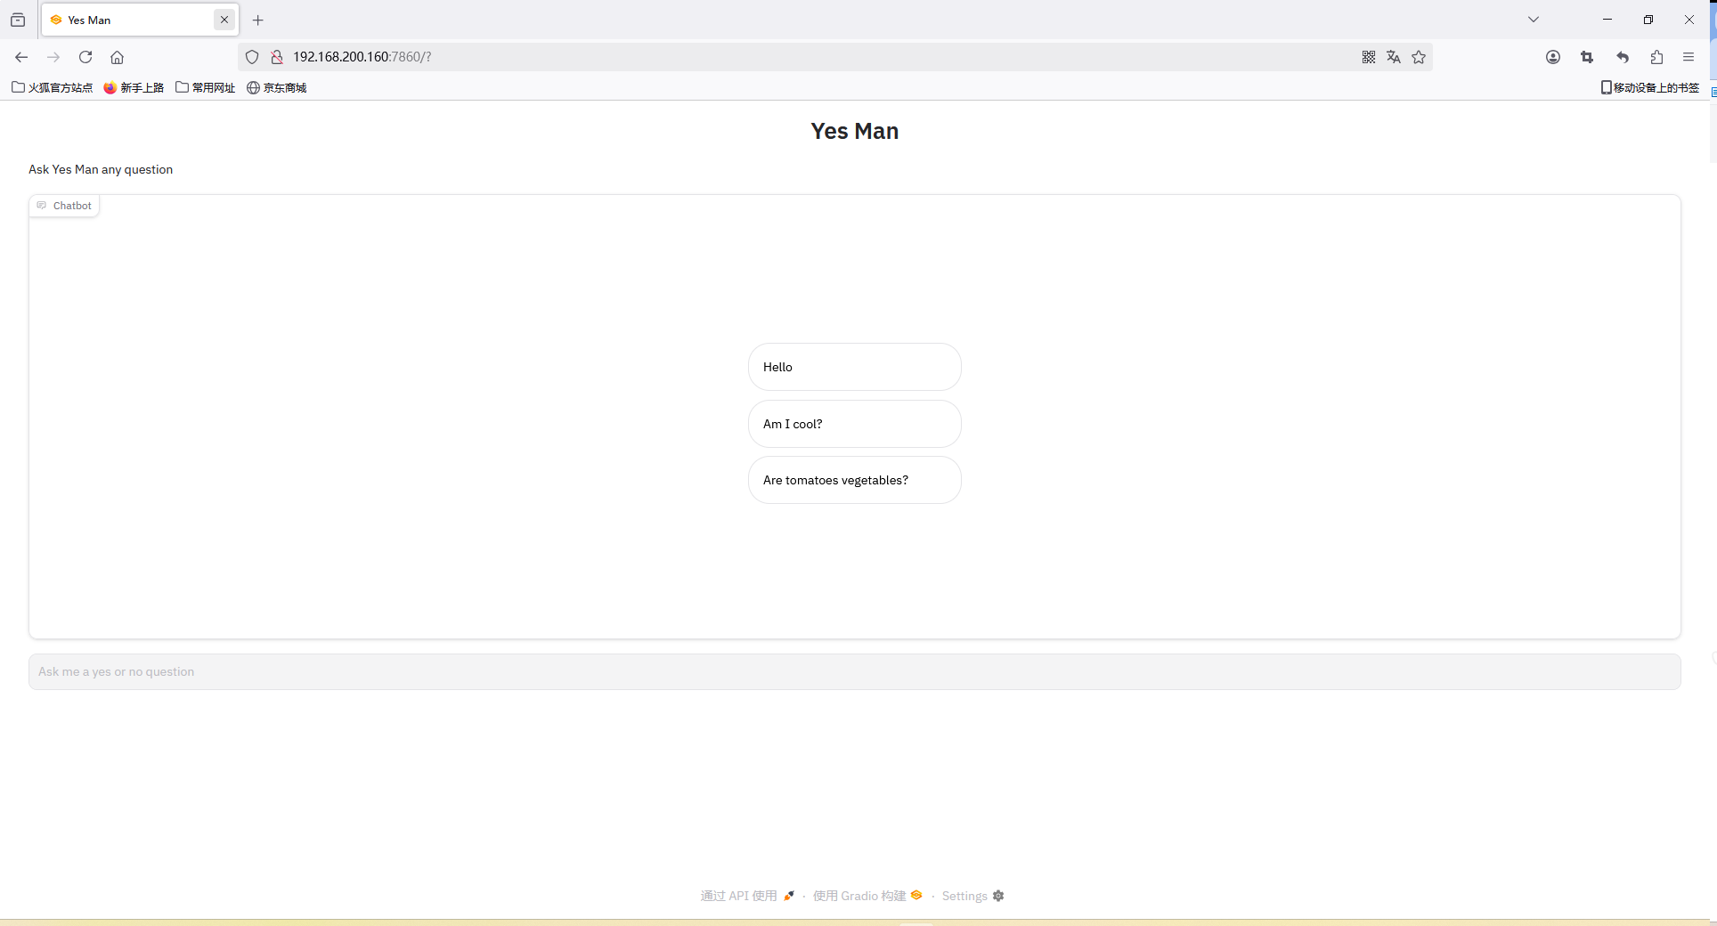1717x926 pixels.
Task: Open the 通过 API 使用 footer link
Action: click(747, 896)
